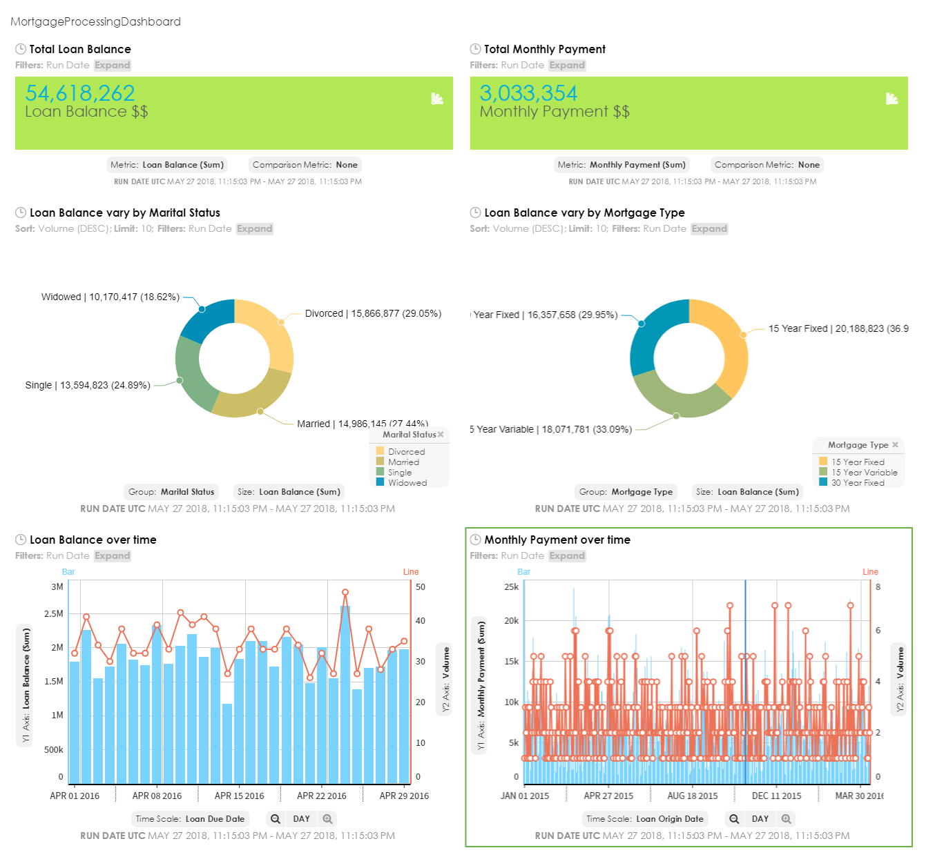The image size is (935, 868).
Task: Zoom out Loan Balance over time chart
Action: click(x=276, y=819)
